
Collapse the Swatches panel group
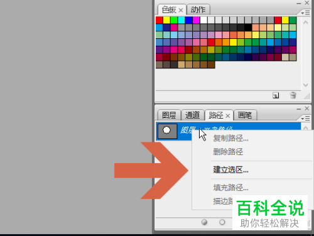tap(299, 3)
